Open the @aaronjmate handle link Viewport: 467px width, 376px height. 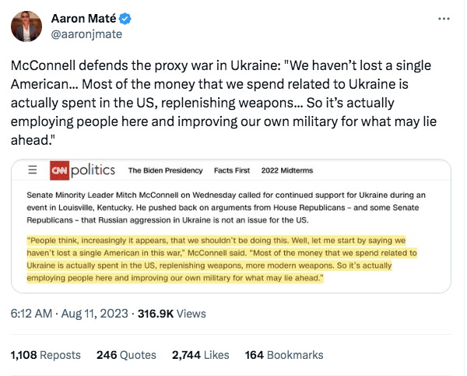click(86, 34)
